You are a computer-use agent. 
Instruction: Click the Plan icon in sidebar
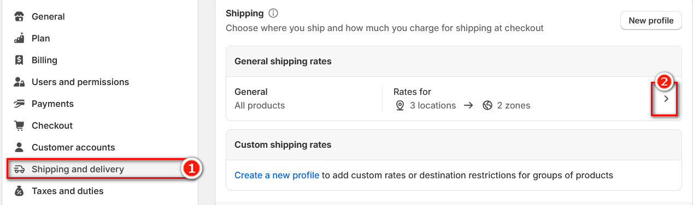coord(20,38)
